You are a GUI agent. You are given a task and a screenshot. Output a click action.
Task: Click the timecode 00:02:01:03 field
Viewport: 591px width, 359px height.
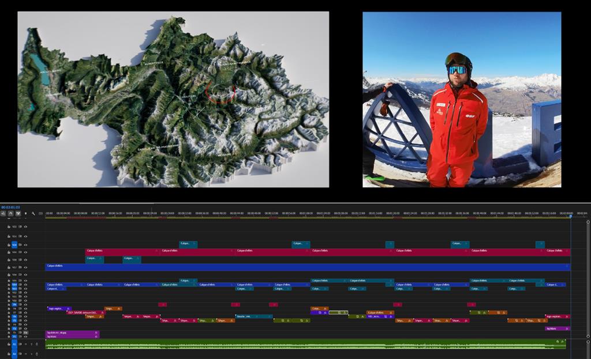tap(11, 207)
